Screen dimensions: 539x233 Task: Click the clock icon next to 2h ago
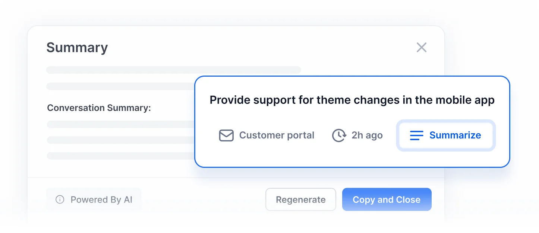pos(339,135)
